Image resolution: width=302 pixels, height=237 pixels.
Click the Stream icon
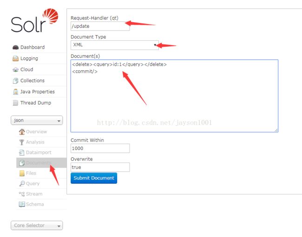[22, 194]
